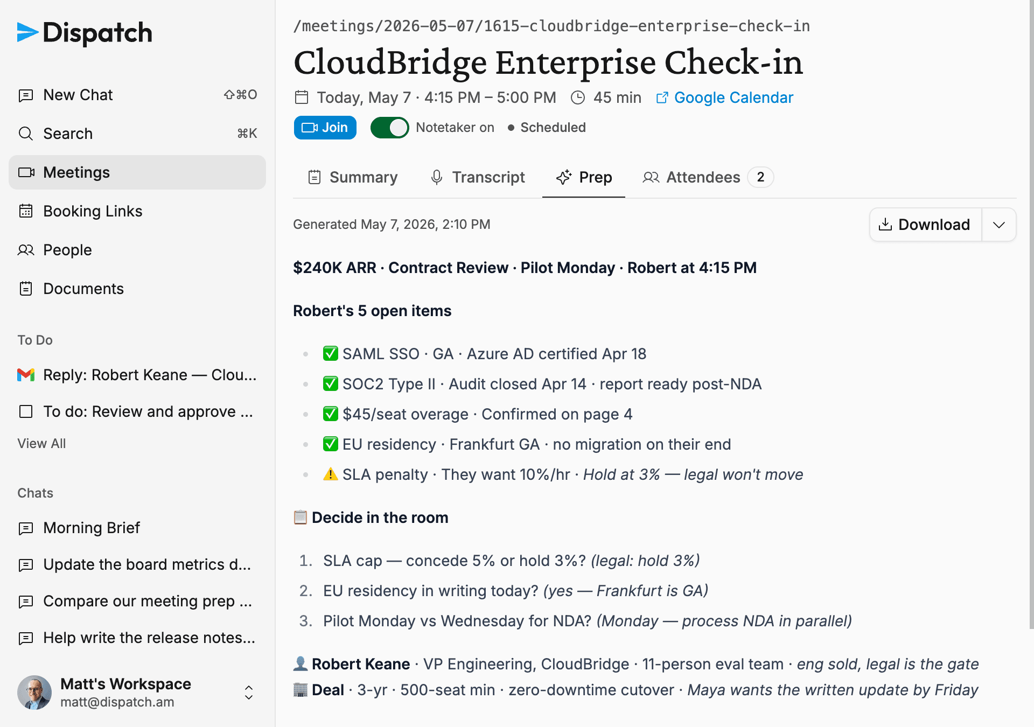Click chat icon beside Update the board metrics
The height and width of the screenshot is (727, 1034).
(x=26, y=565)
